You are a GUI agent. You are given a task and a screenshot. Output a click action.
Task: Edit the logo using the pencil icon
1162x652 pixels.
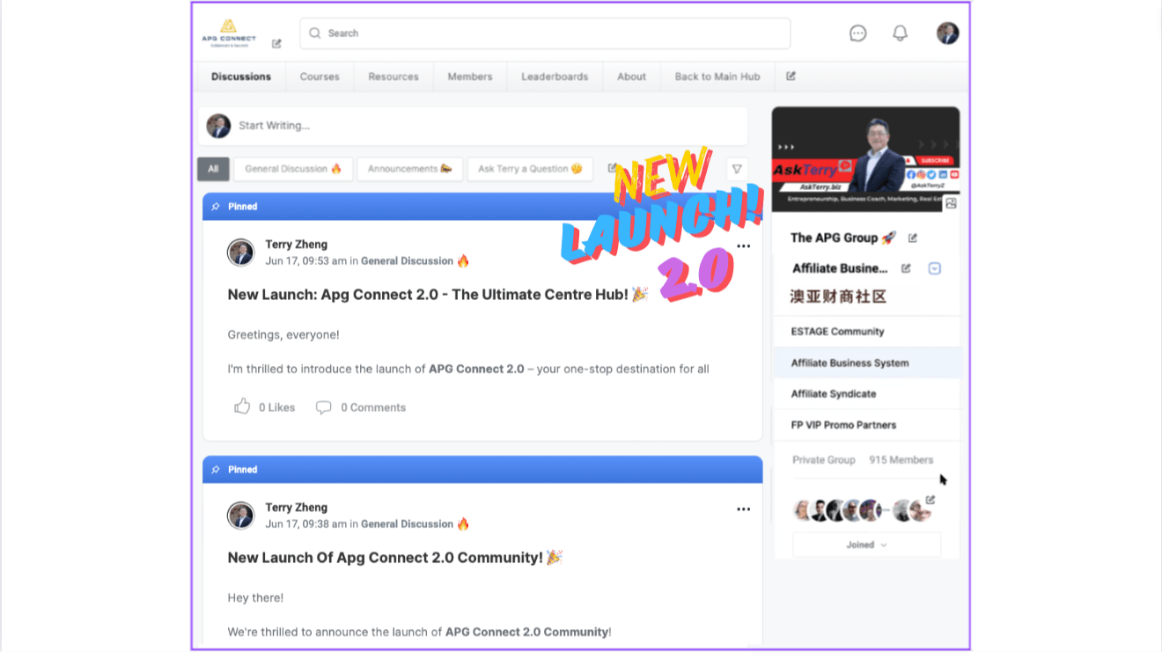click(x=276, y=43)
